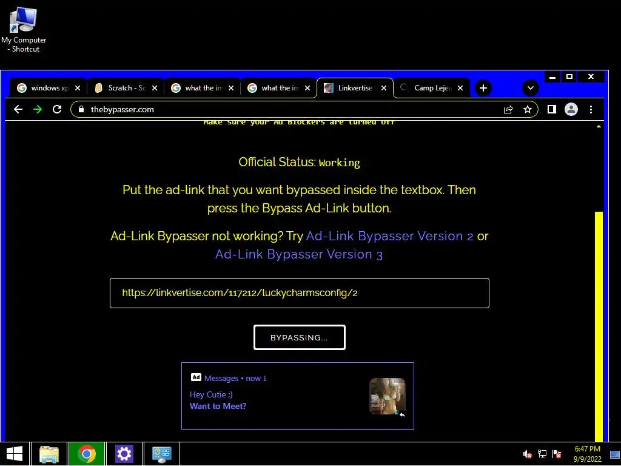
Task: Click the muted volume tray icon
Action: [527, 454]
